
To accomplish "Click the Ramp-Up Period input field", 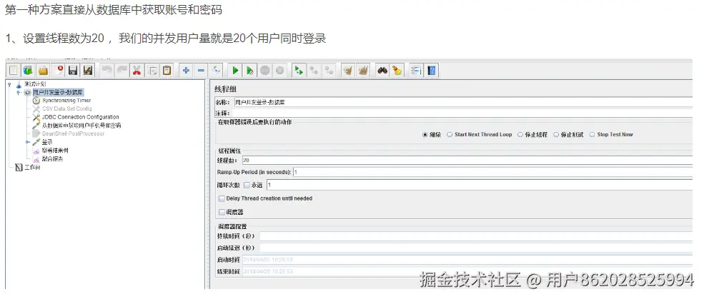I will (492, 172).
